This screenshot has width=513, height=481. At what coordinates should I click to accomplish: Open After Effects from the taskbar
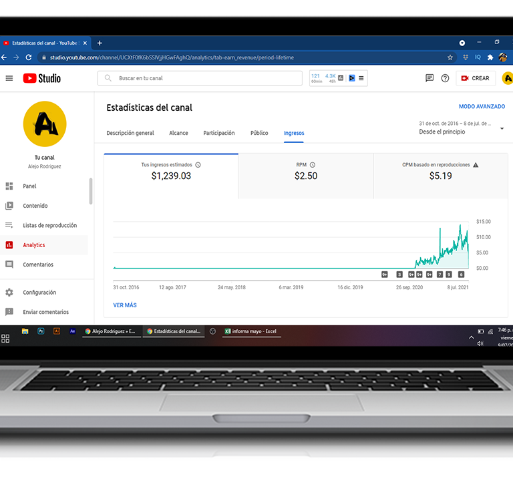(x=72, y=331)
